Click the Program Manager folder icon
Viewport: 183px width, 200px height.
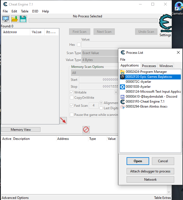(122, 72)
